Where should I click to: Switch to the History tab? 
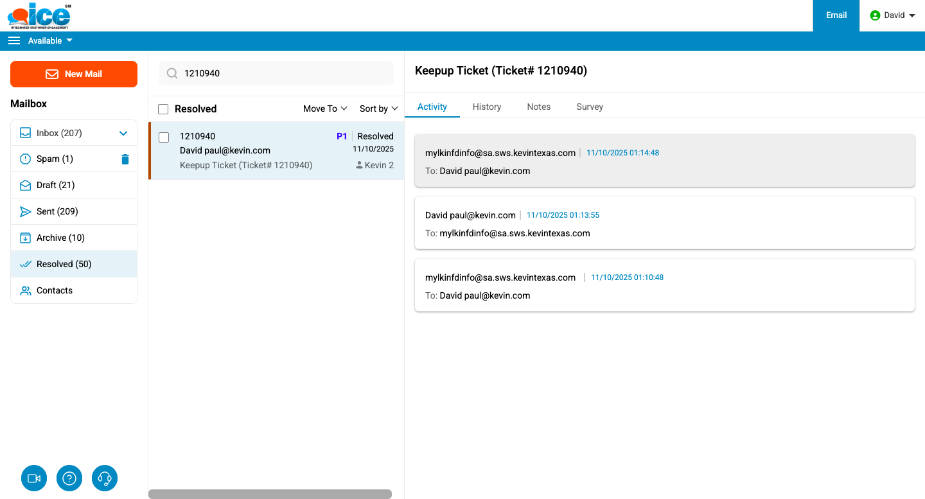(x=486, y=107)
